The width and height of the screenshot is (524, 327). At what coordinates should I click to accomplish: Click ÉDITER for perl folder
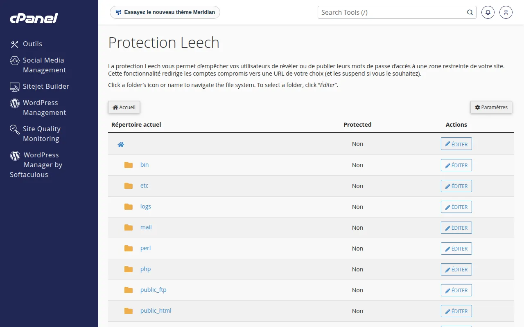(x=456, y=249)
